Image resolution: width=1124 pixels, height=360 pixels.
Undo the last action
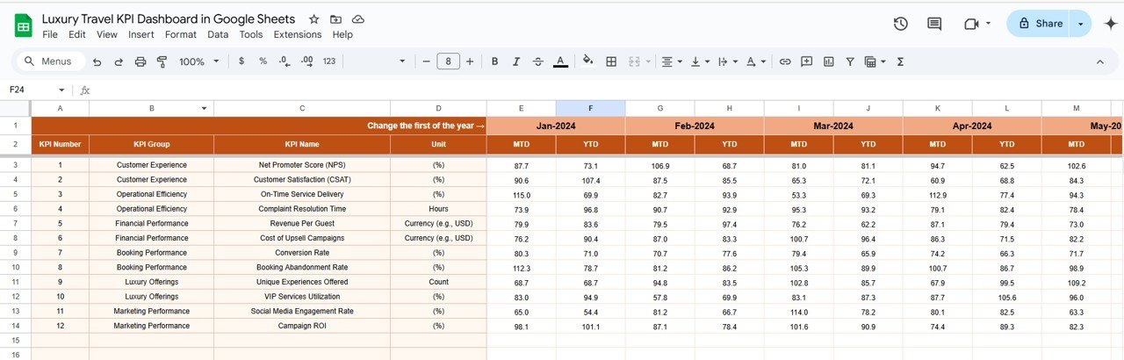pos(97,61)
